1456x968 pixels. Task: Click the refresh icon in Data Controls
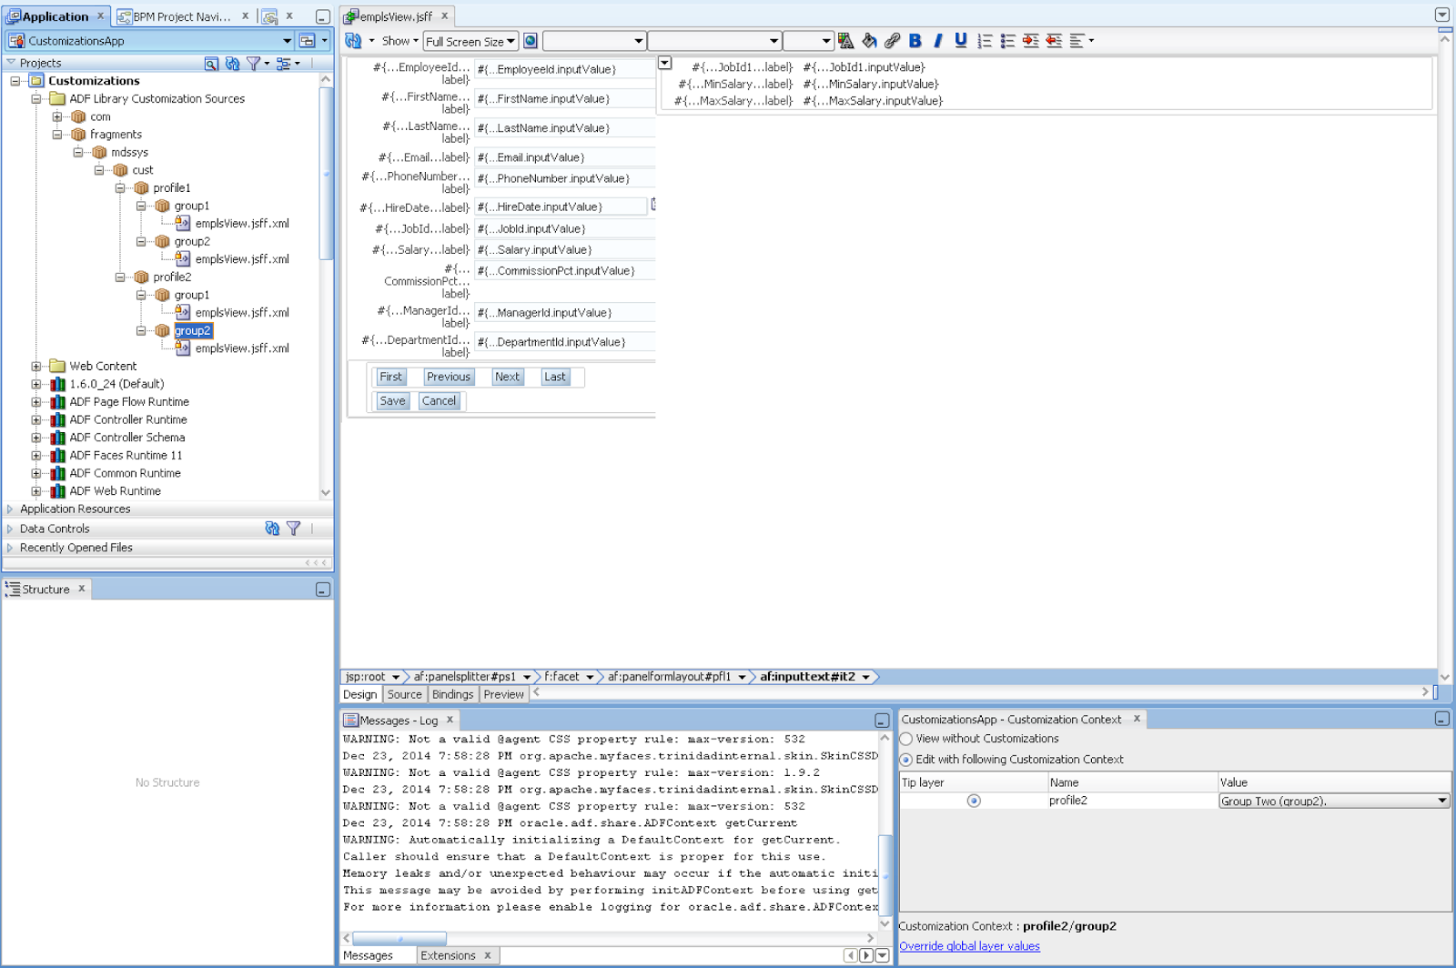[272, 529]
